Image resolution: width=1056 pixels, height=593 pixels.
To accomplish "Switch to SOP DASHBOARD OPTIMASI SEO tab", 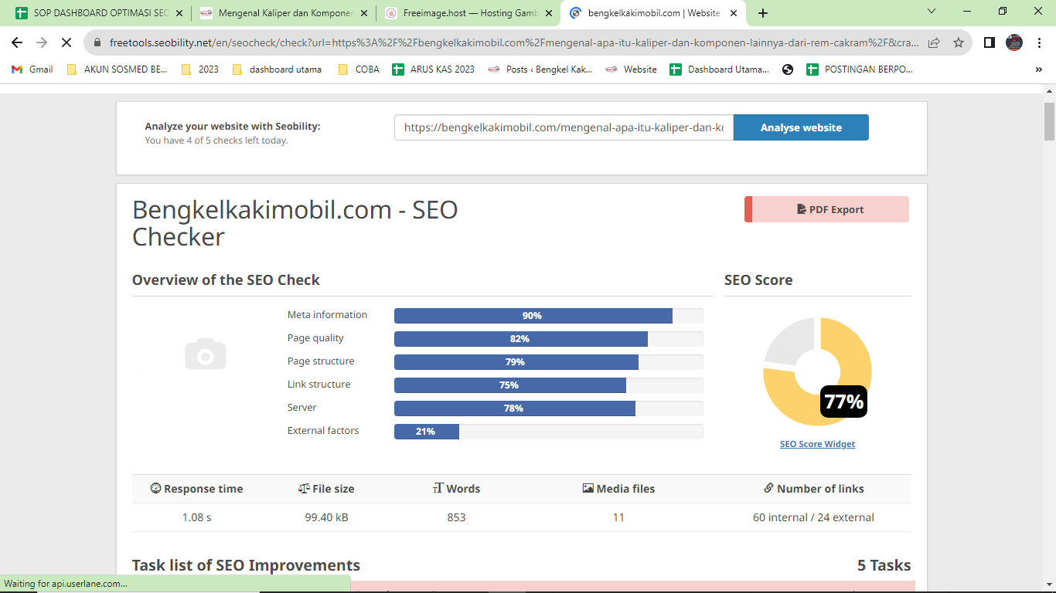I will coord(99,13).
